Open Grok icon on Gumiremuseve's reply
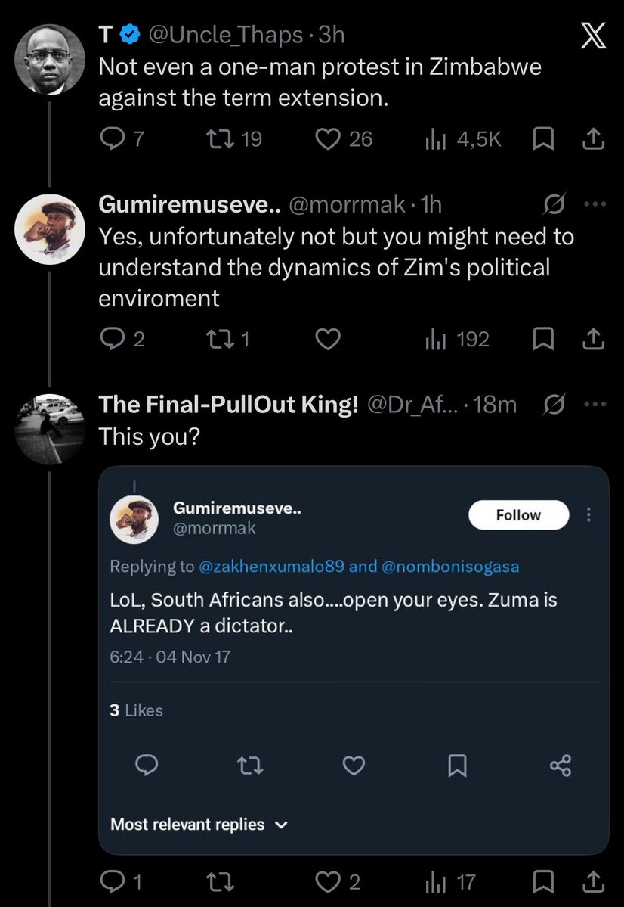624x907 pixels. (554, 204)
